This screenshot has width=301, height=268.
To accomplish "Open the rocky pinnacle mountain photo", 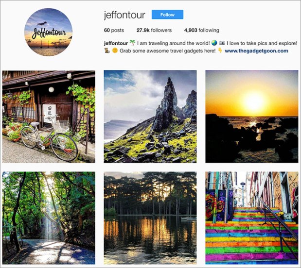I will [x=150, y=117].
